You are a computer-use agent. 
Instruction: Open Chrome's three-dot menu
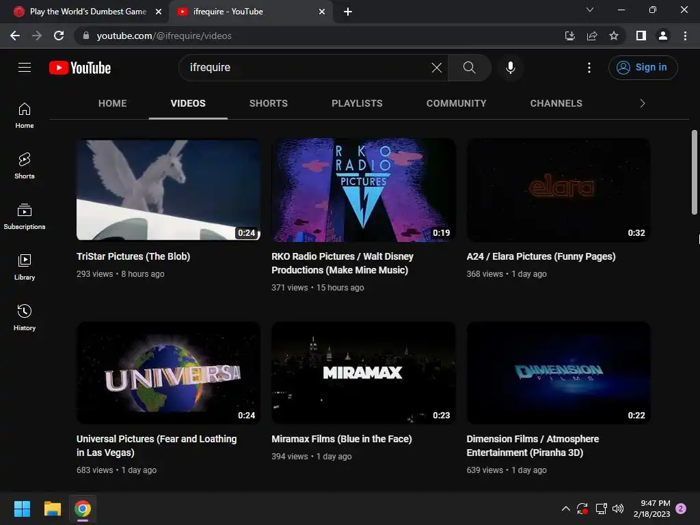[x=685, y=36]
